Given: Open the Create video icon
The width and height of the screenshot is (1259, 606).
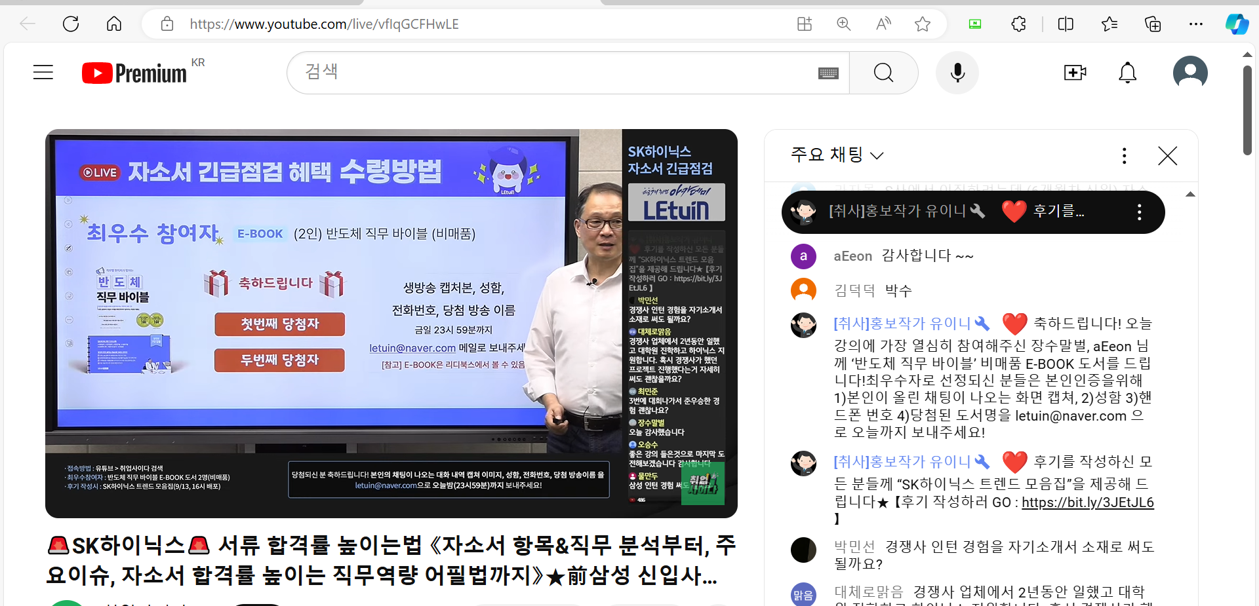Looking at the screenshot, I should [1075, 73].
